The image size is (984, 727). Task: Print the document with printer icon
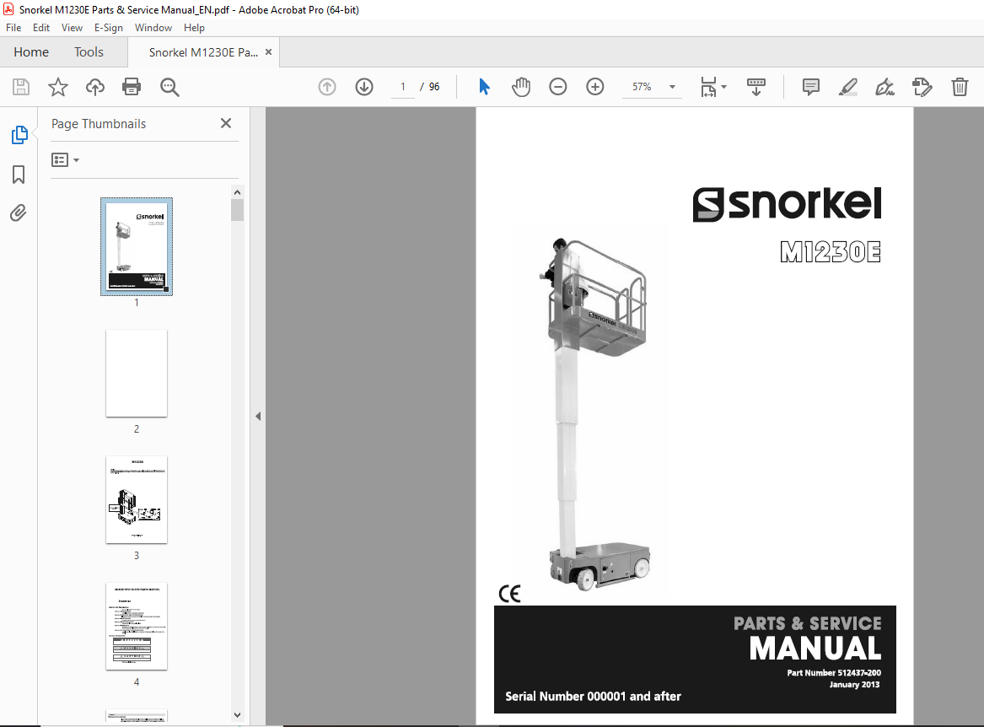(x=132, y=87)
